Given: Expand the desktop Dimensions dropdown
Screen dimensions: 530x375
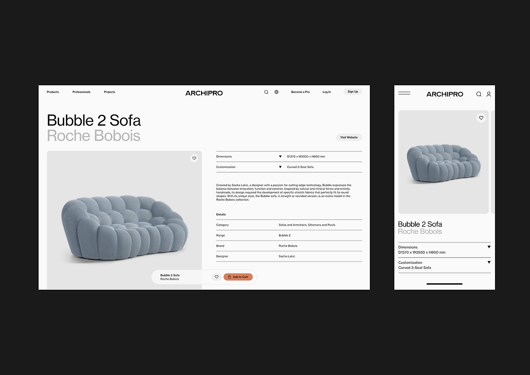Looking at the screenshot, I should pos(280,157).
